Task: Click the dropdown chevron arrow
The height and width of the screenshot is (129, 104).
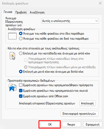Action: 97,21
